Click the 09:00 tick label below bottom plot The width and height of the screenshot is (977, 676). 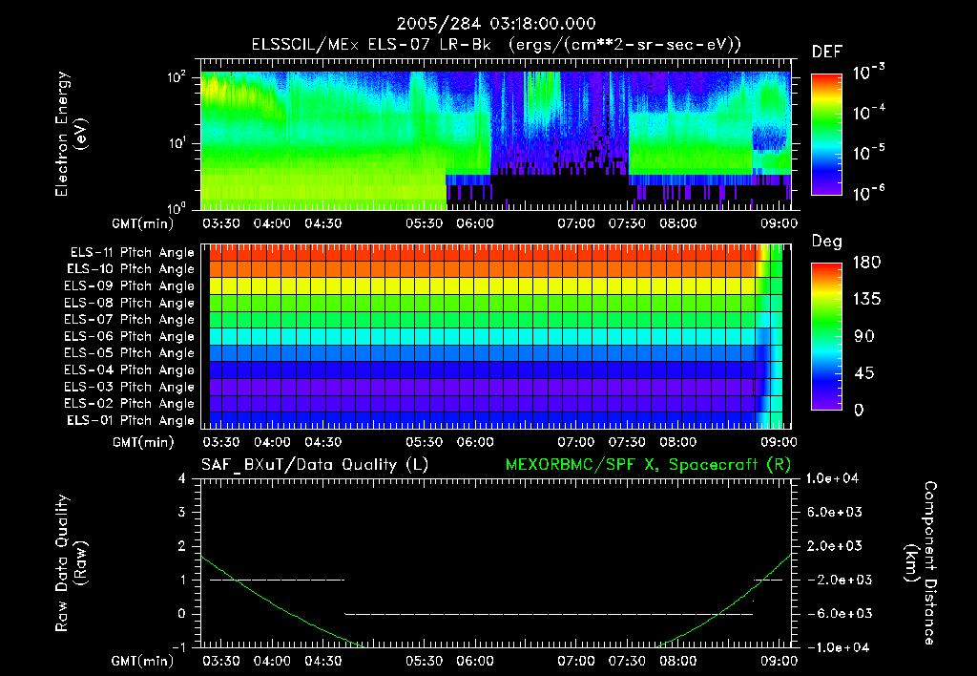pyautogui.click(x=779, y=661)
